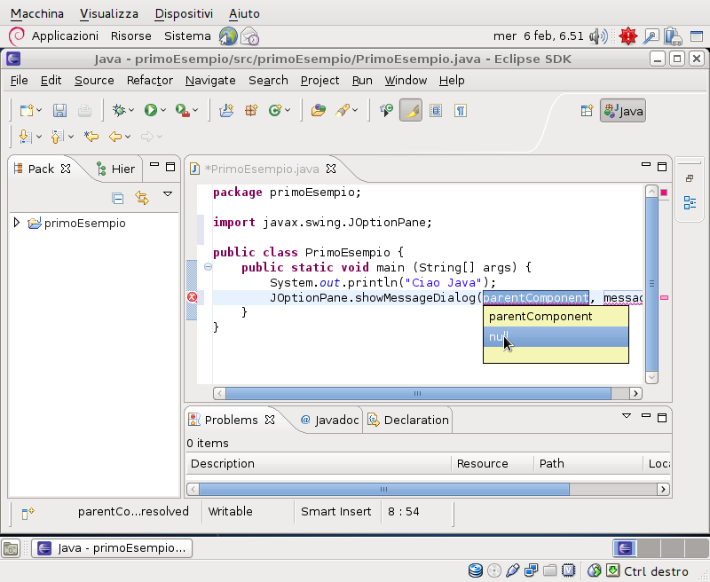Toggle Block Selection mode icon
710x582 pixels.
tap(436, 110)
